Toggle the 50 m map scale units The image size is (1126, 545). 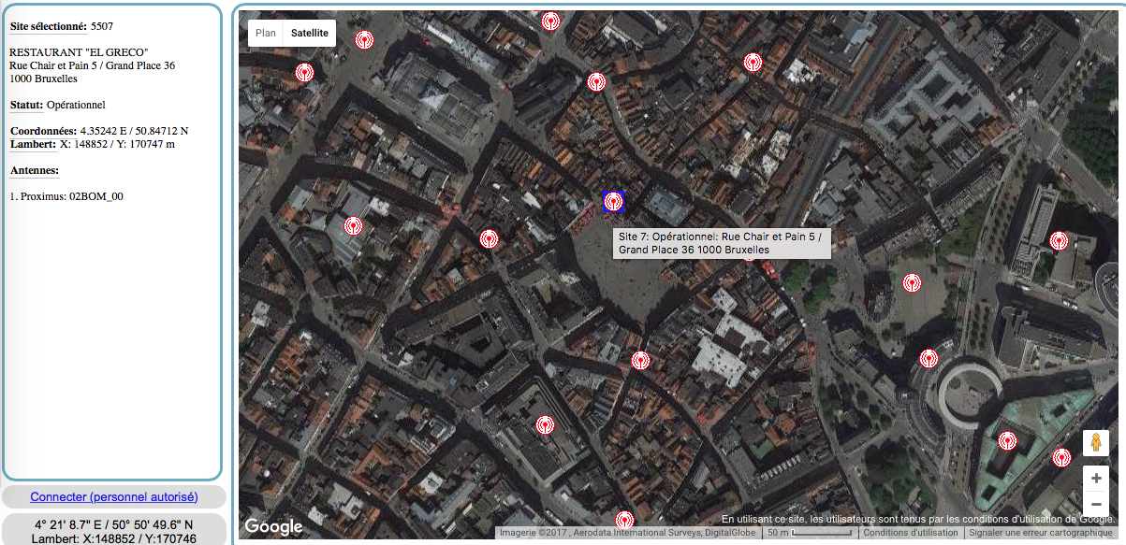tap(809, 533)
